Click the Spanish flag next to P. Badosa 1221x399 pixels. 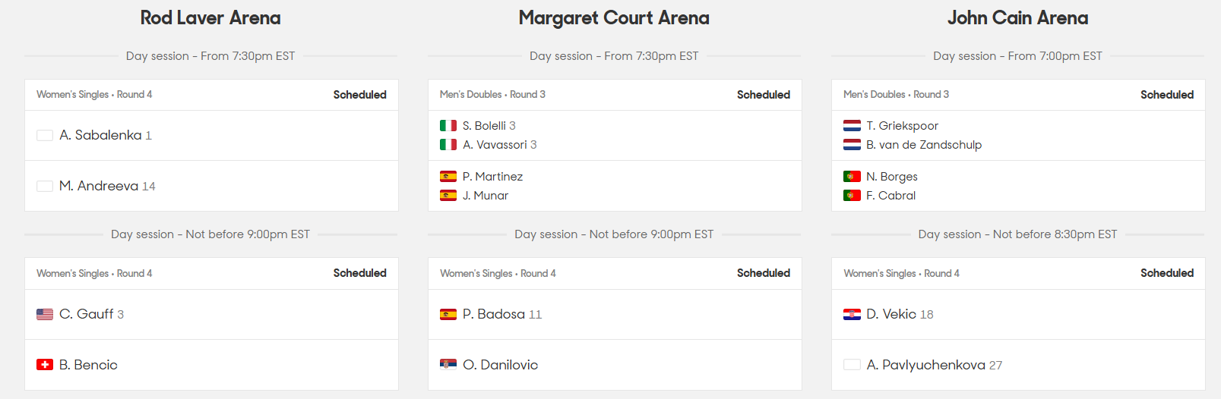(448, 314)
